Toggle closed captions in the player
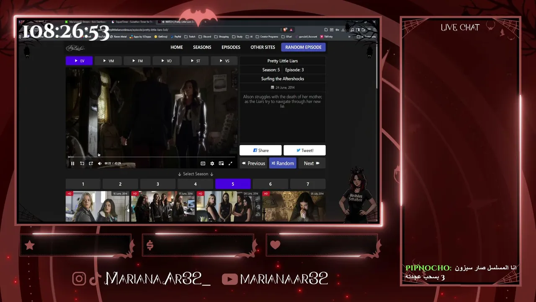Image resolution: width=536 pixels, height=302 pixels. (203, 164)
